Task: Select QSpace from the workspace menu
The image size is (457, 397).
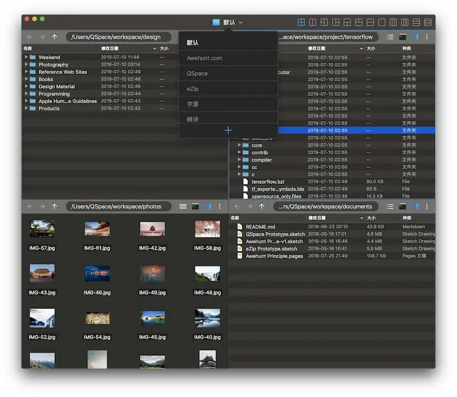Action: pos(198,73)
